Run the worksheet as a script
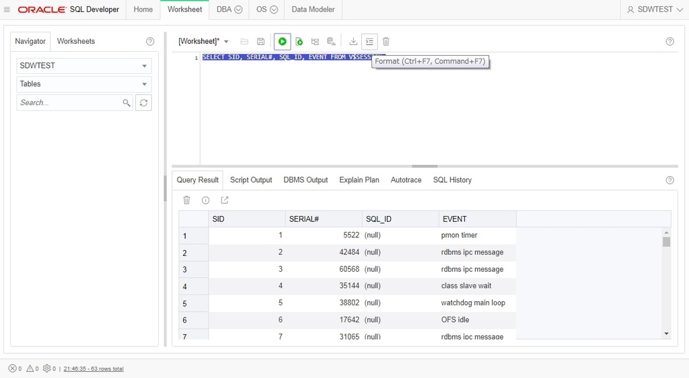Image resolution: width=689 pixels, height=378 pixels. click(x=299, y=42)
